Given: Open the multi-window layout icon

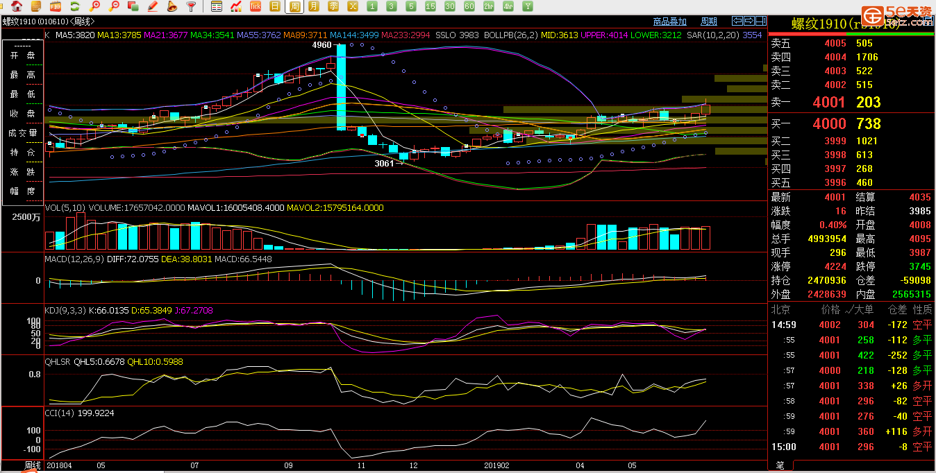Looking at the screenshot, I should point(133,6).
